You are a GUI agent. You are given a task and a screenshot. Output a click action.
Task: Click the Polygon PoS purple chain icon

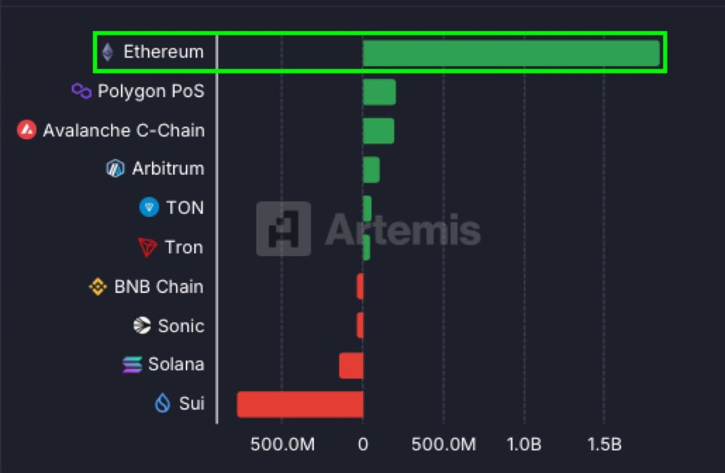click(x=82, y=90)
